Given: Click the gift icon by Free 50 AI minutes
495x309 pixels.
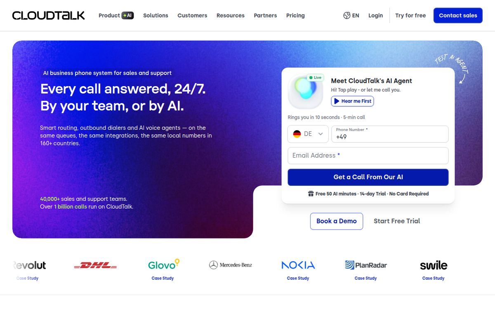Looking at the screenshot, I should [311, 194].
